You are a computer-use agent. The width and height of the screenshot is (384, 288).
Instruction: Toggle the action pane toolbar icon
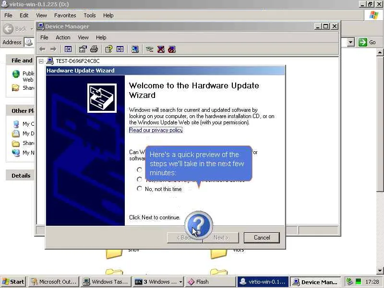[120, 49]
